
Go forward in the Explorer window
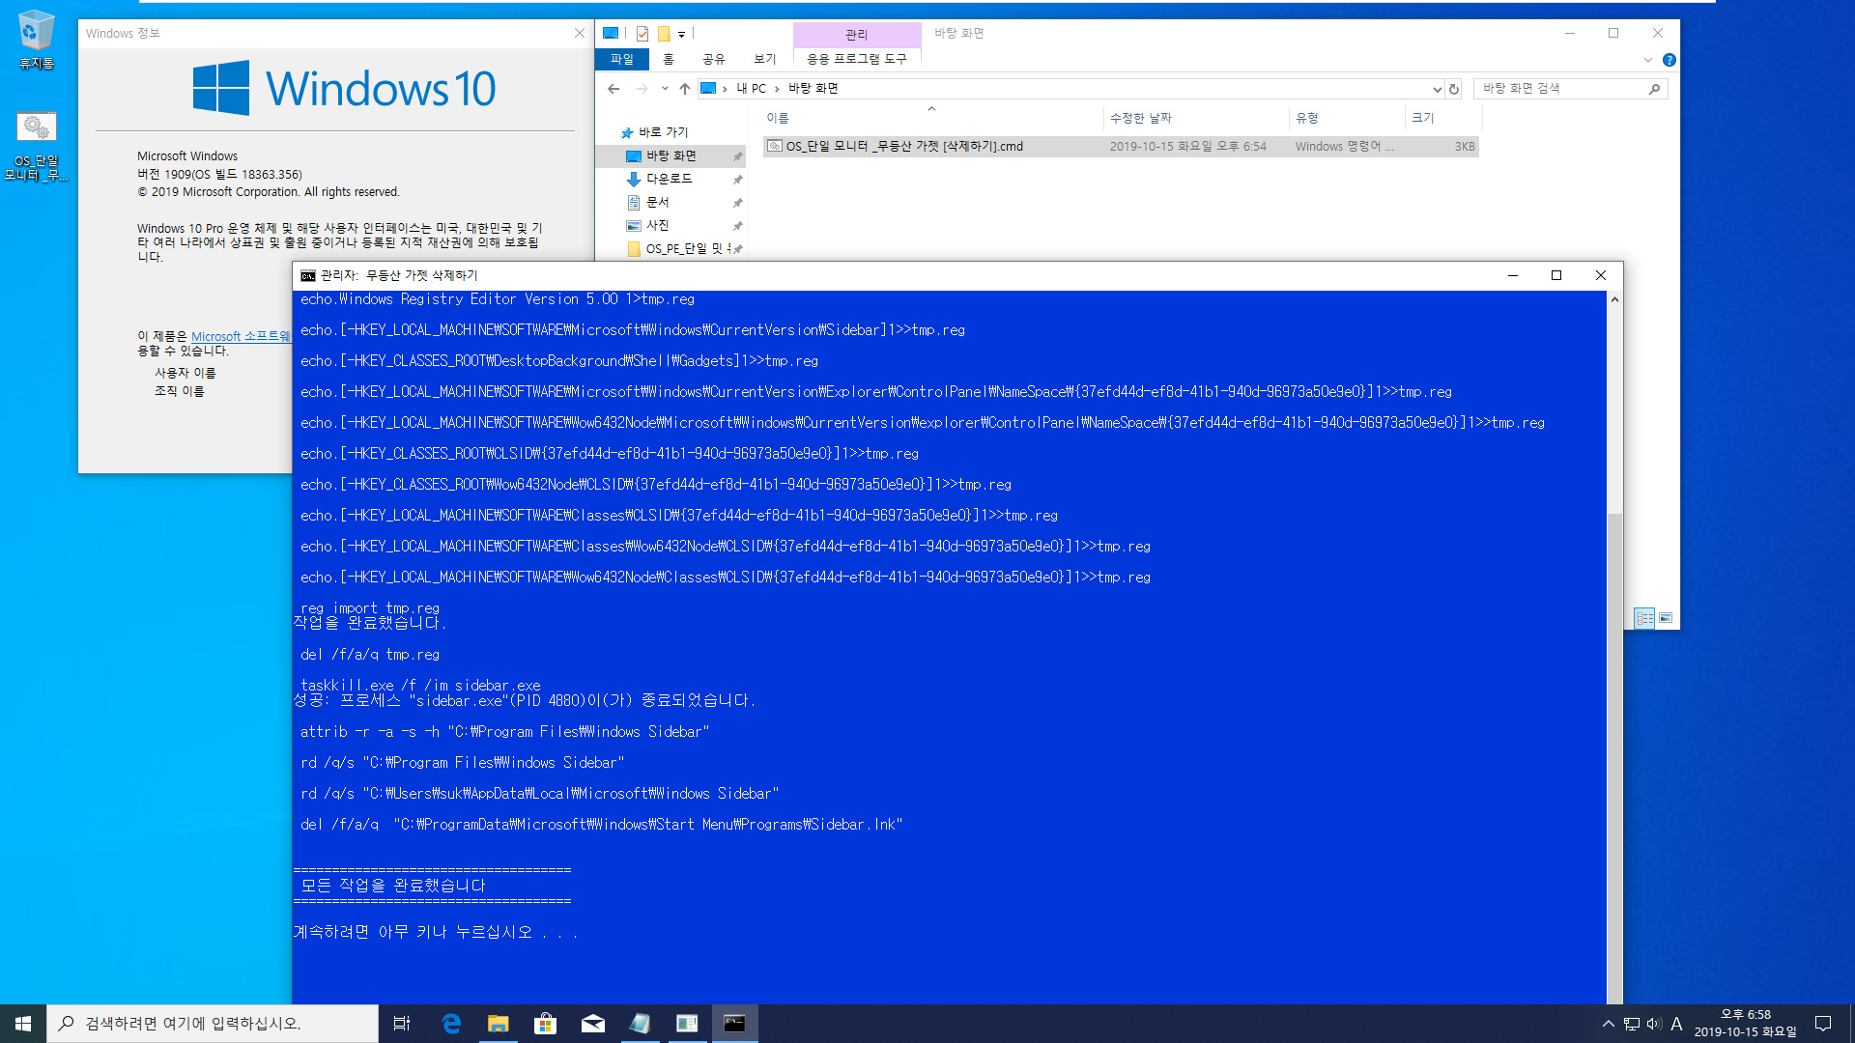coord(642,89)
